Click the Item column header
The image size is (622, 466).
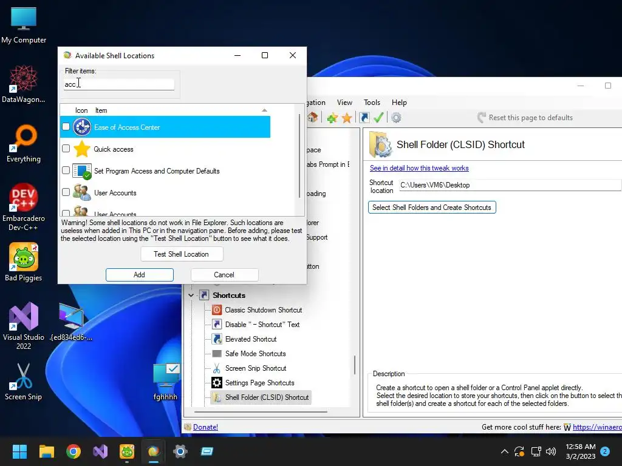[x=101, y=110]
